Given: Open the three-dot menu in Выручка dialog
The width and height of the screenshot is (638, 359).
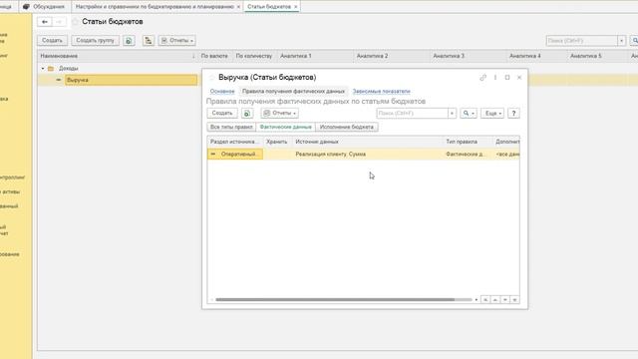Looking at the screenshot, I should tap(495, 78).
